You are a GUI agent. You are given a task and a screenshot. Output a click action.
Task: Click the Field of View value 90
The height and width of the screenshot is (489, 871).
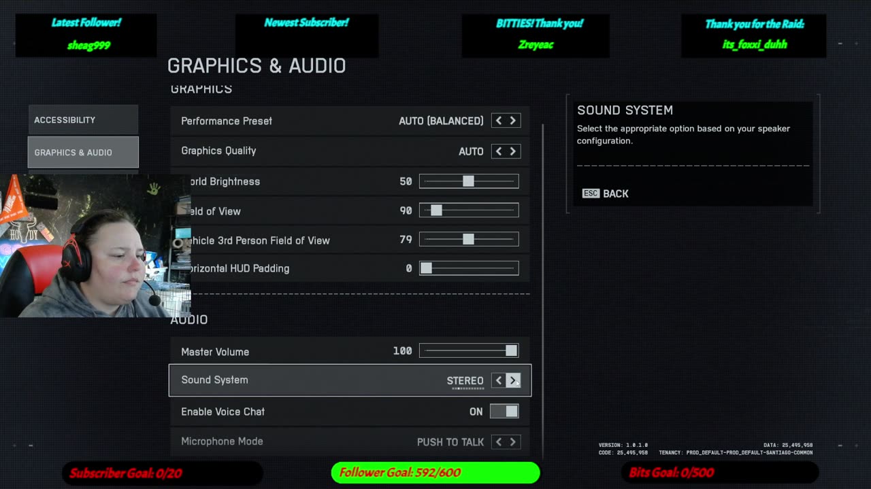(406, 211)
